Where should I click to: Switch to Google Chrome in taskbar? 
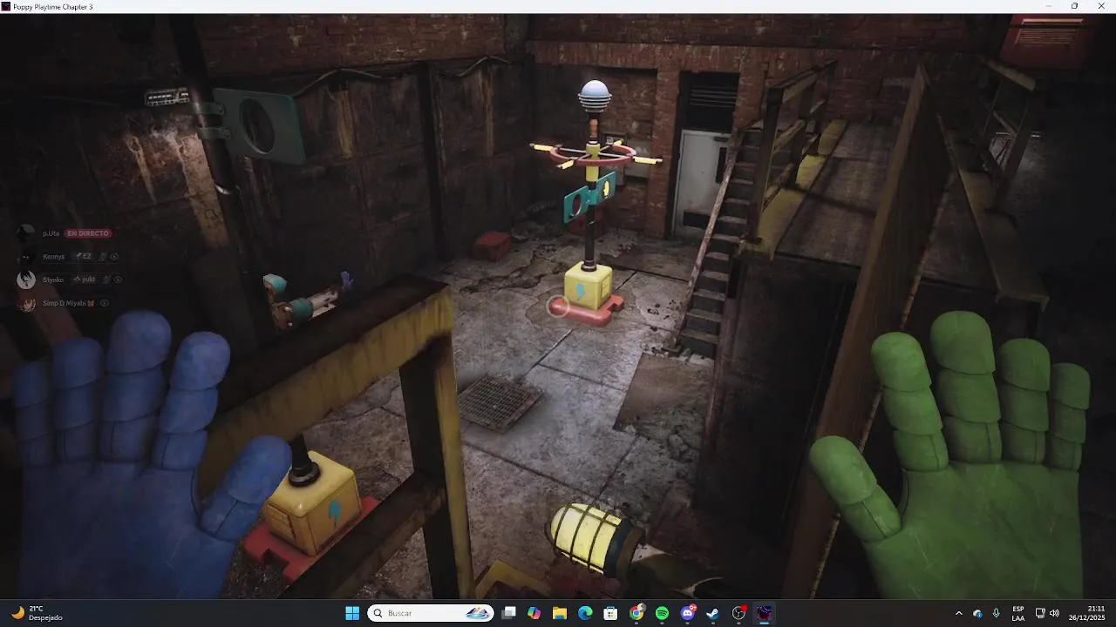coord(636,613)
